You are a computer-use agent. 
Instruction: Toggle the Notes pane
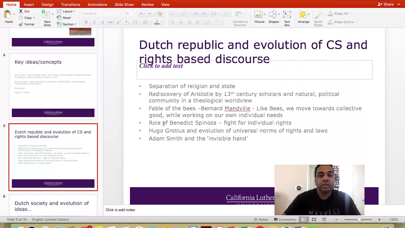pos(261,219)
